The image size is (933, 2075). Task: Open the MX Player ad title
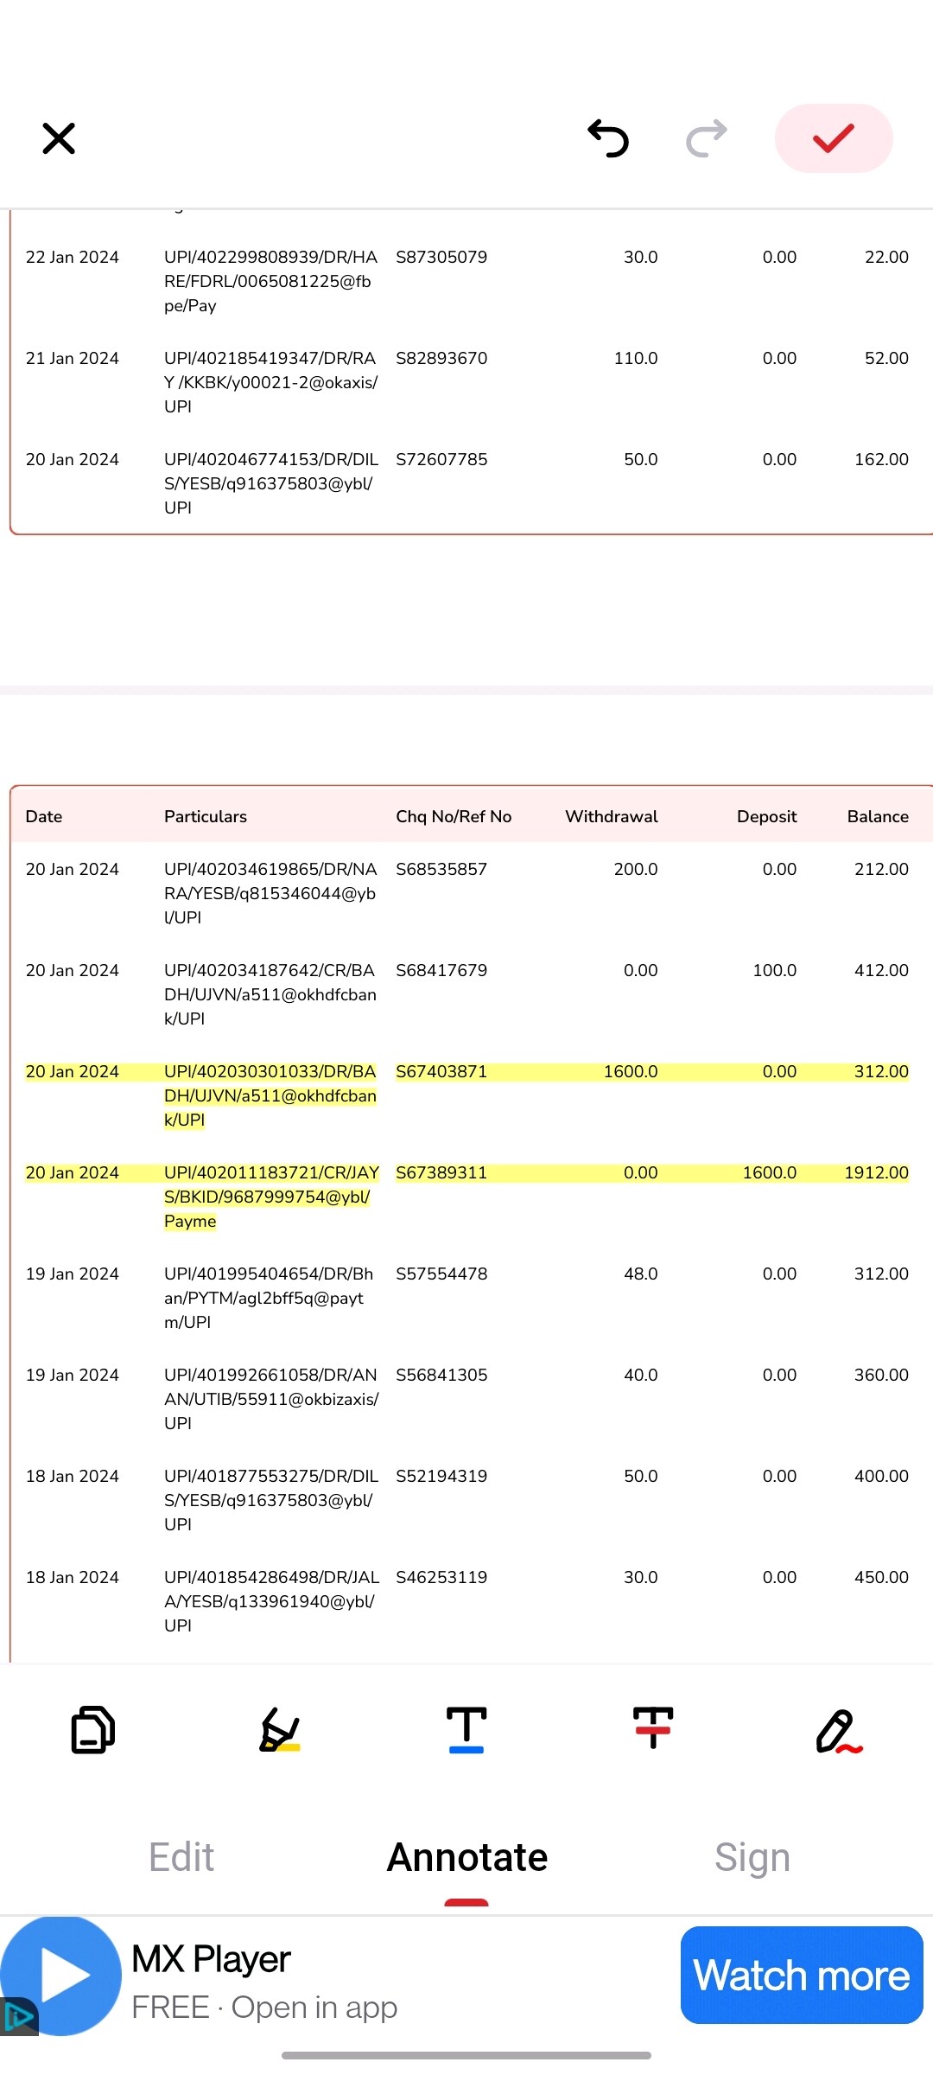coord(211,1959)
